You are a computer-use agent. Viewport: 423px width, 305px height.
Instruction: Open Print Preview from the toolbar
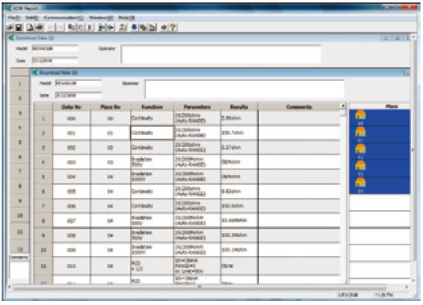coord(30,27)
